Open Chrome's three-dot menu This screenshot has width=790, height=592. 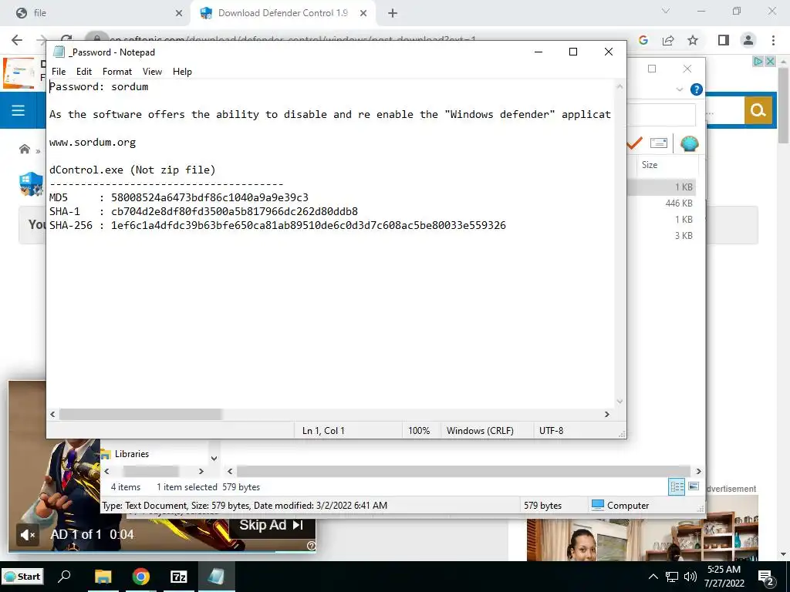[x=773, y=40]
